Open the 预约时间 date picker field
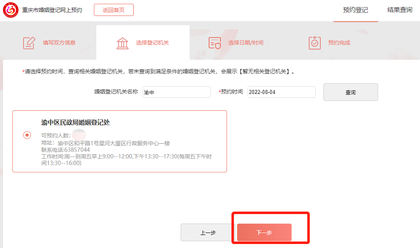Image resolution: width=420 pixels, height=248 pixels. [x=281, y=92]
